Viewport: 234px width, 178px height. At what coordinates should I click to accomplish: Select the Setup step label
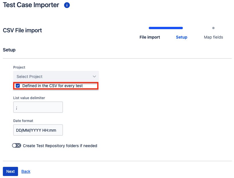(181, 37)
